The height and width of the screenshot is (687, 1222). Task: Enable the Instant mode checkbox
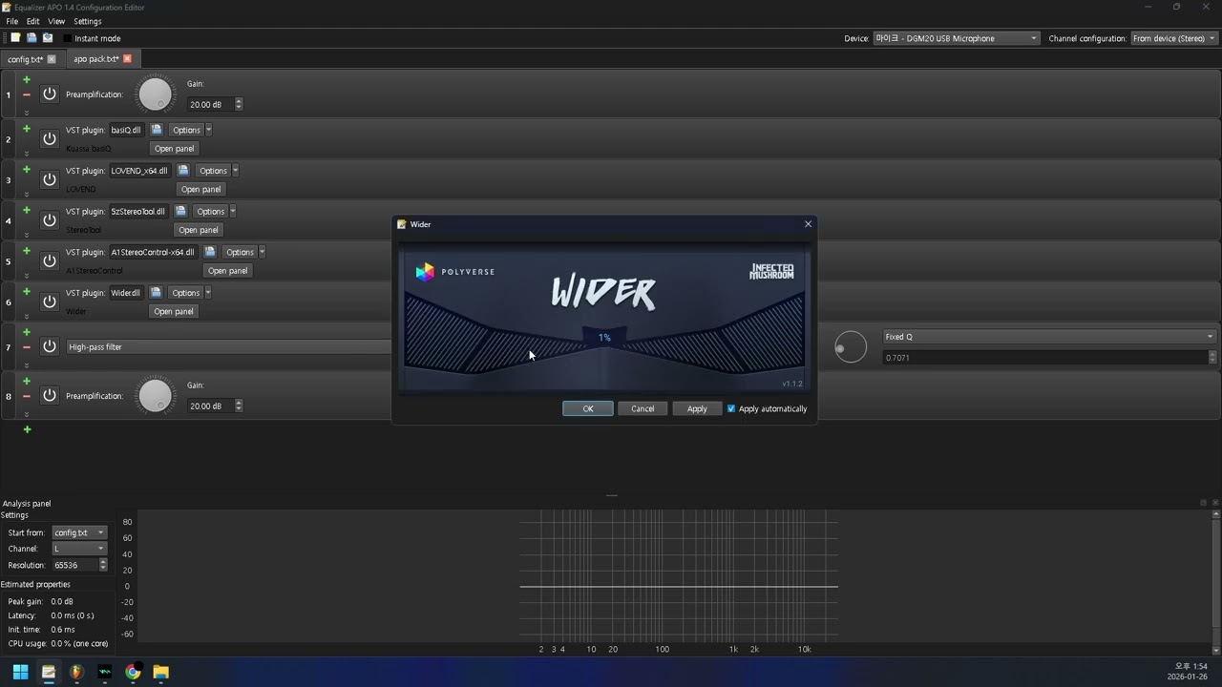tap(67, 39)
